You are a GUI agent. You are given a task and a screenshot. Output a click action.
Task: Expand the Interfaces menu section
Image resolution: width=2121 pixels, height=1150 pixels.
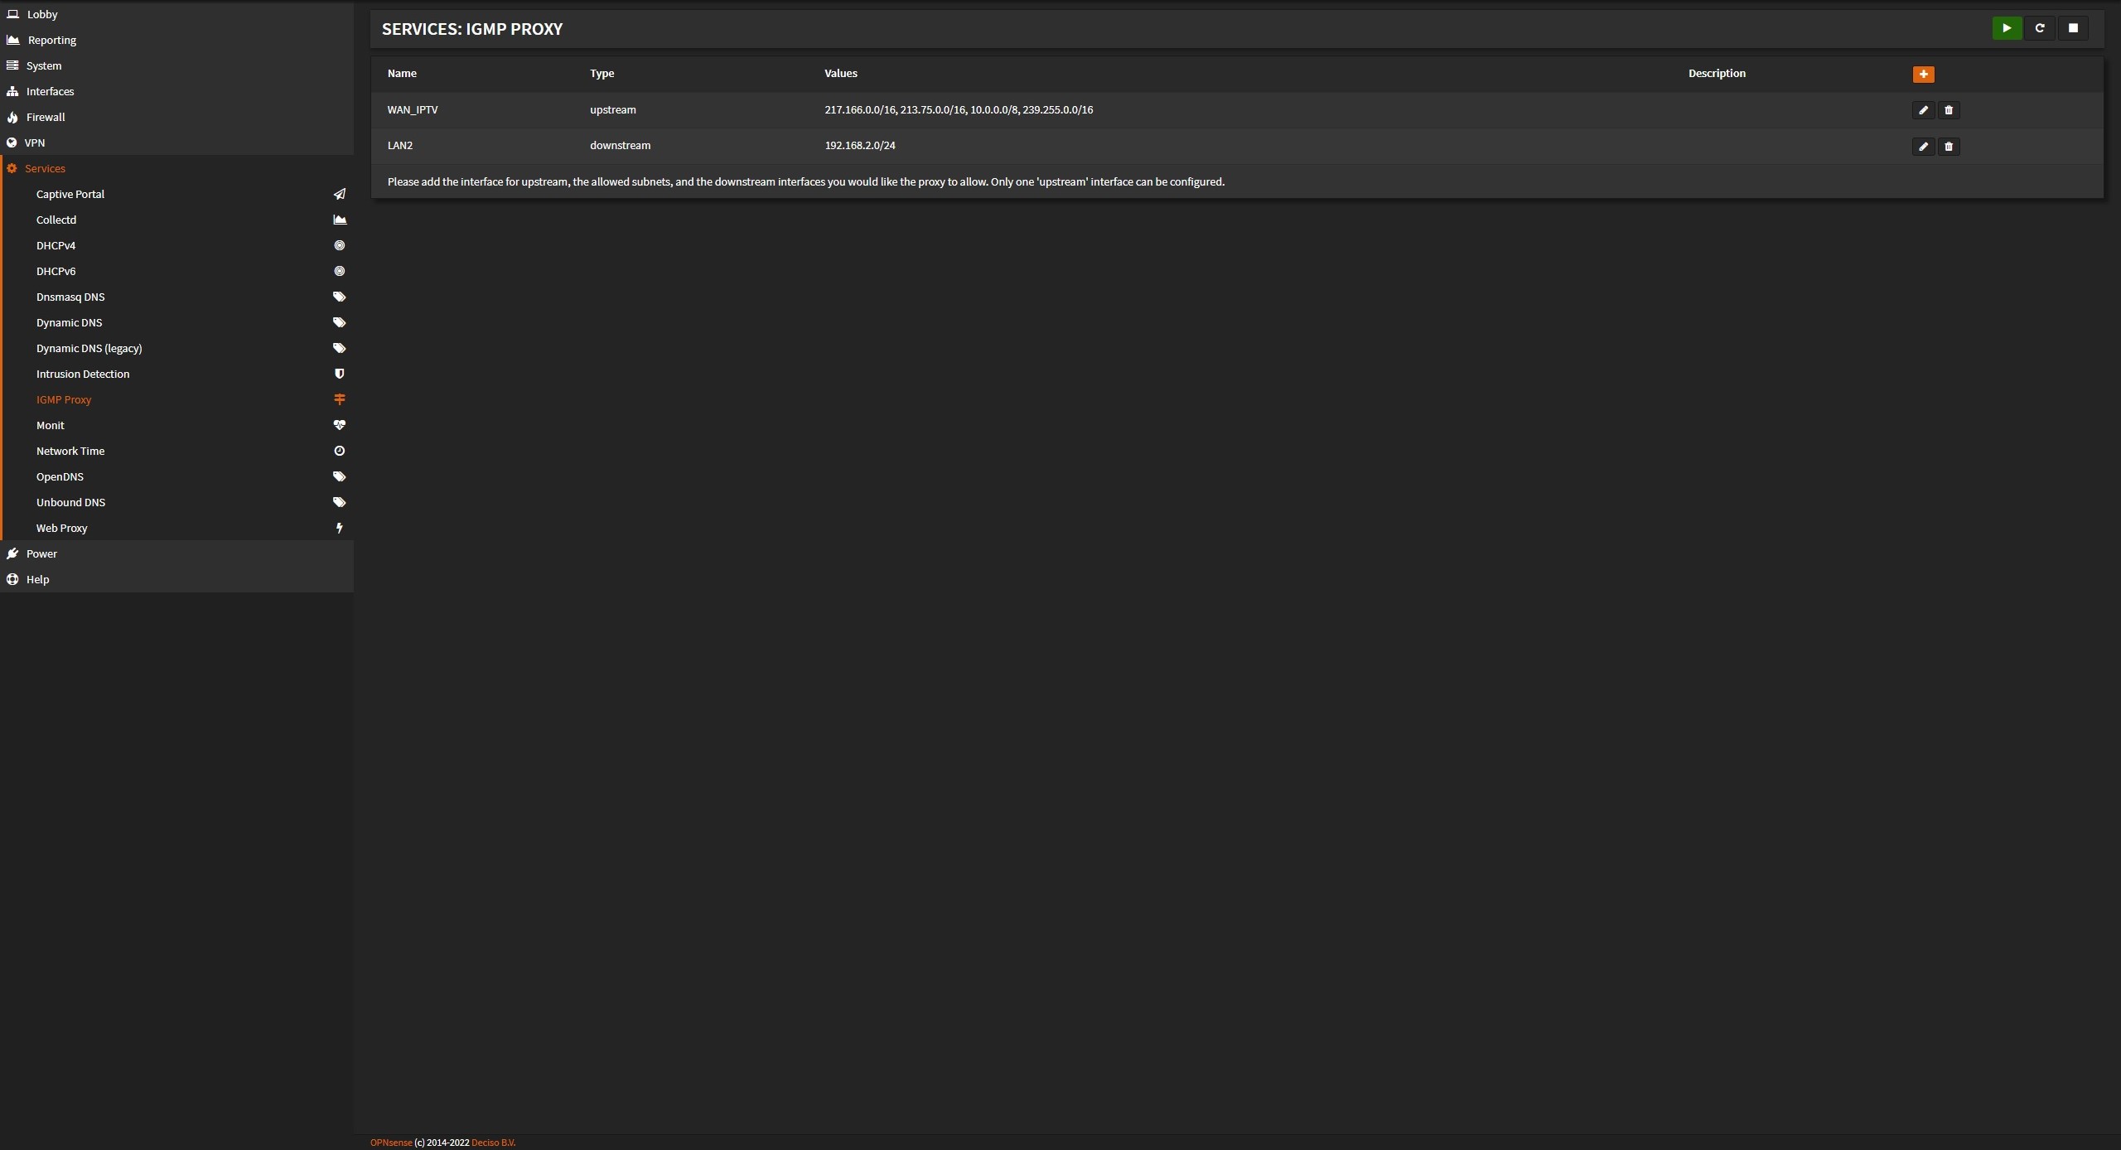(x=50, y=91)
